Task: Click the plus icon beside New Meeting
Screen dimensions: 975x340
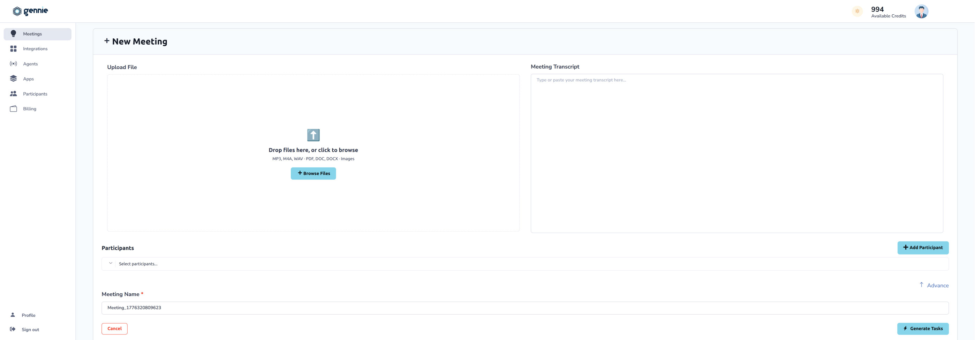Action: 107,41
